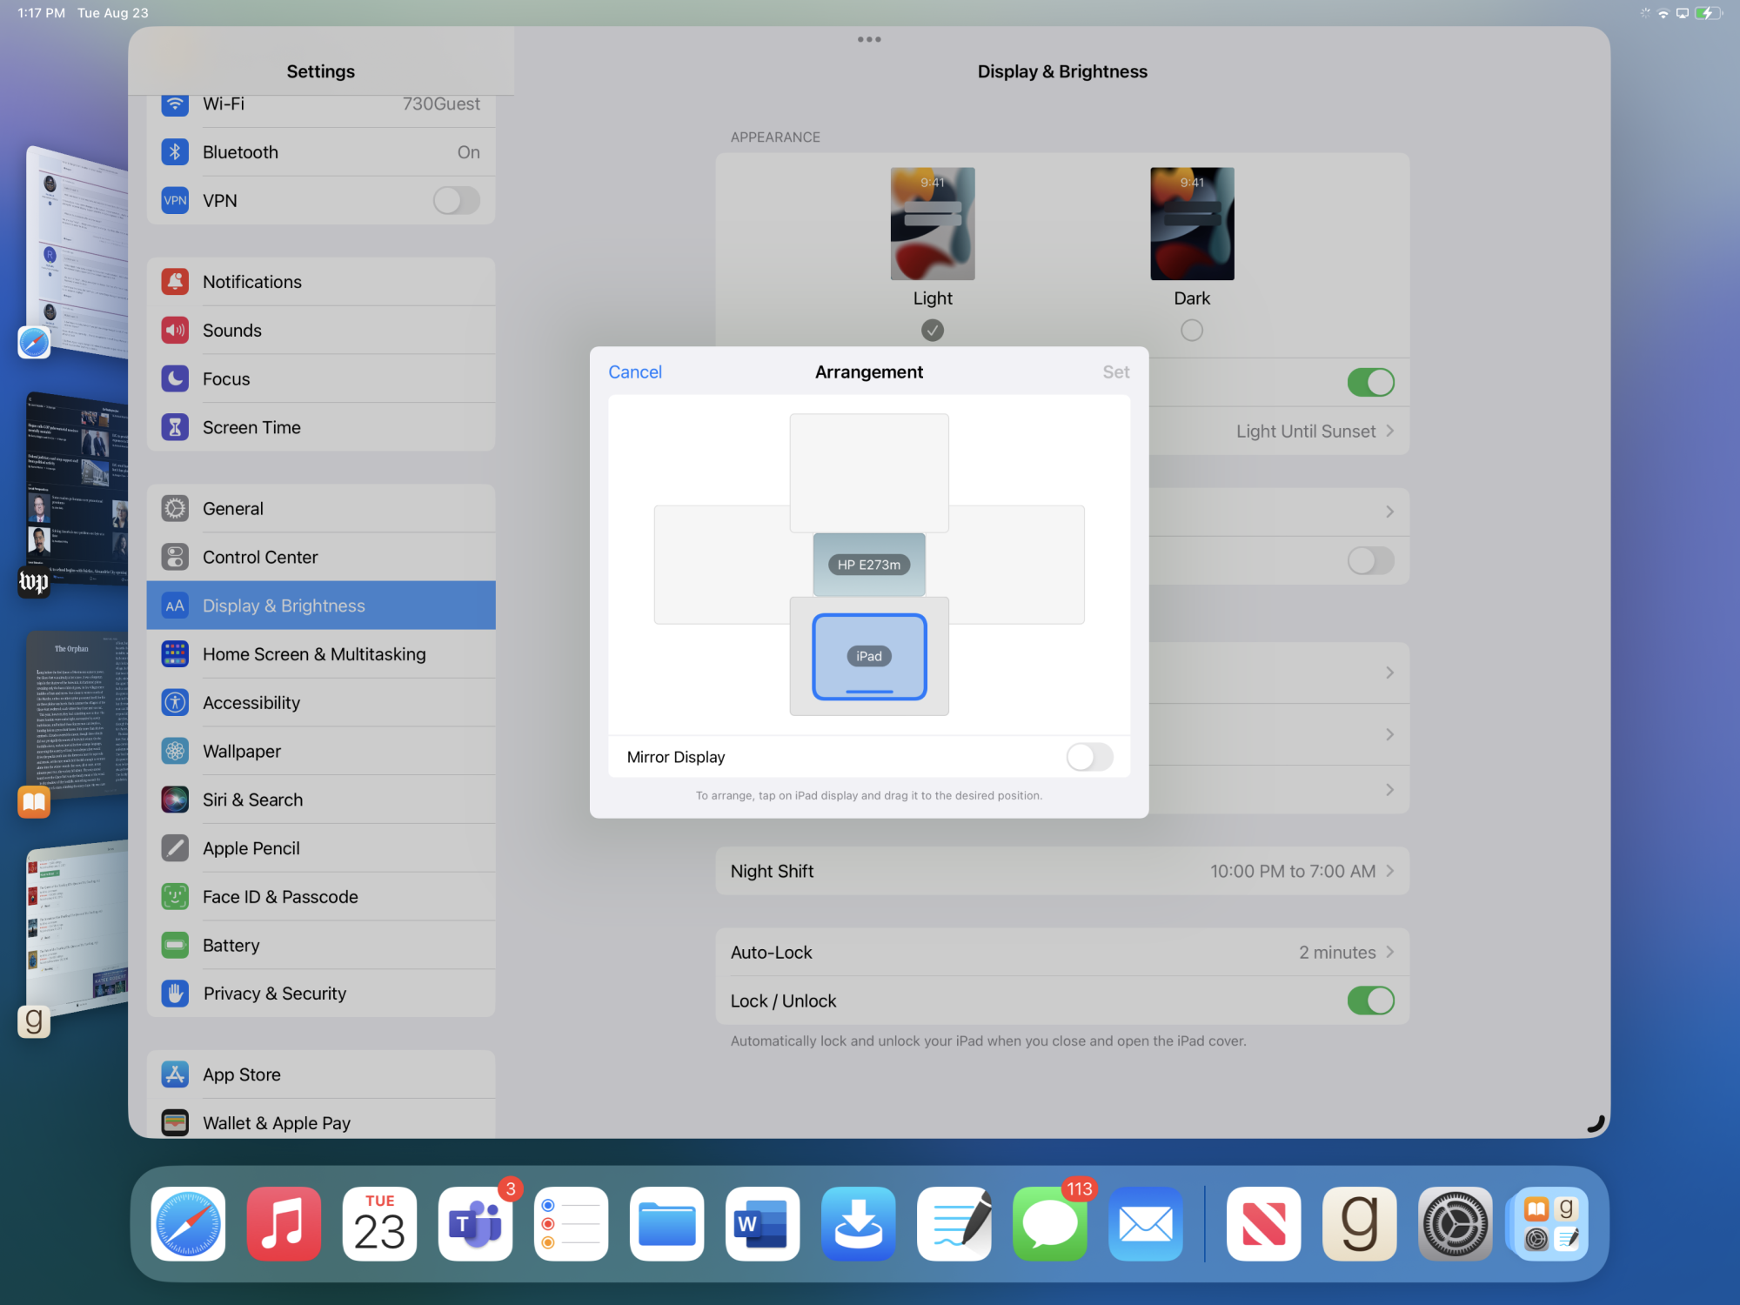Screen dimensions: 1740x1305
Task: Disable the Lock / Unlock switch
Action: 1370,1000
